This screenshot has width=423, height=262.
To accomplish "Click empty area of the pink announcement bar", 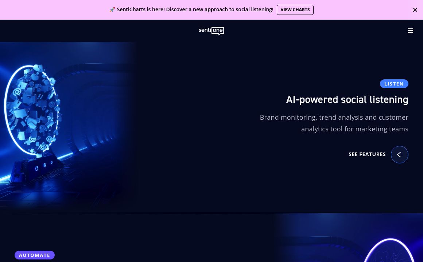I will click(55, 10).
